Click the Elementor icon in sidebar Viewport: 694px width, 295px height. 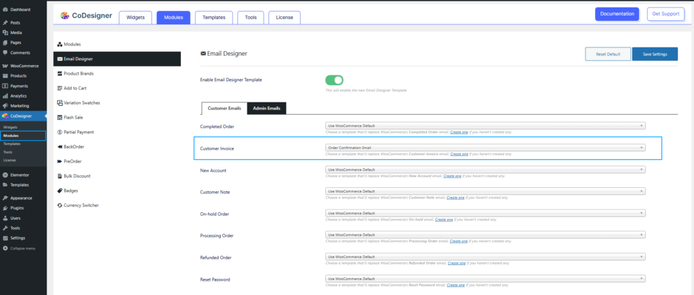click(5, 175)
